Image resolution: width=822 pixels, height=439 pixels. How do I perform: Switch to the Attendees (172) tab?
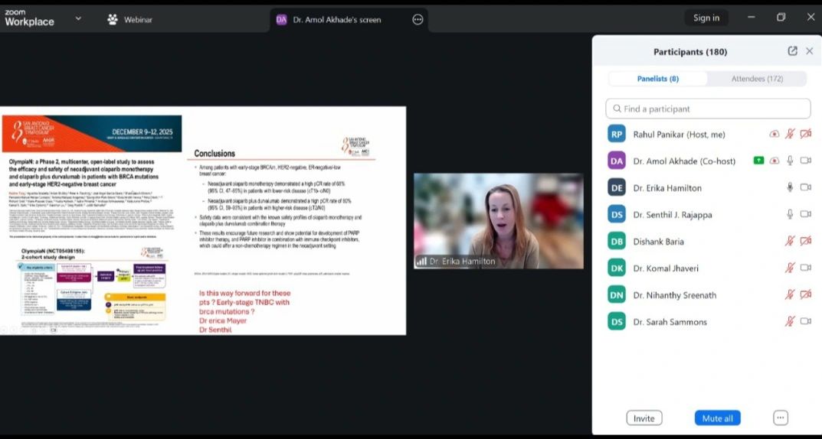click(x=757, y=79)
